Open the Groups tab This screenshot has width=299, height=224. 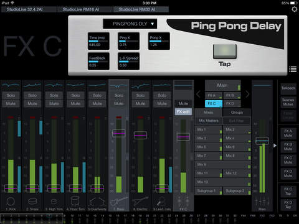pyautogui.click(x=237, y=113)
